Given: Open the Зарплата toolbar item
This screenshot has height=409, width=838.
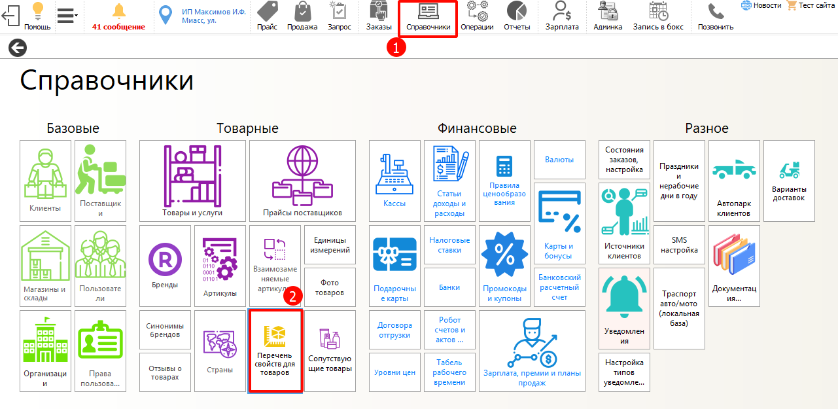Looking at the screenshot, I should pos(562,16).
